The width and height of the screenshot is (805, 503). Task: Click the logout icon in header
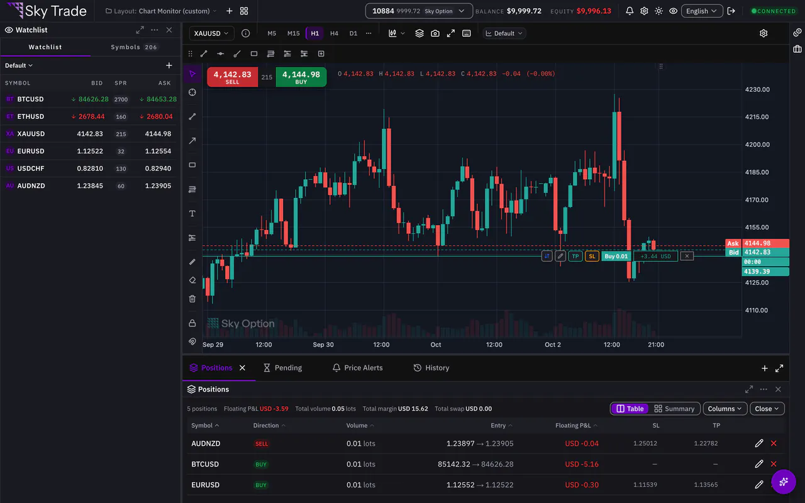point(731,11)
